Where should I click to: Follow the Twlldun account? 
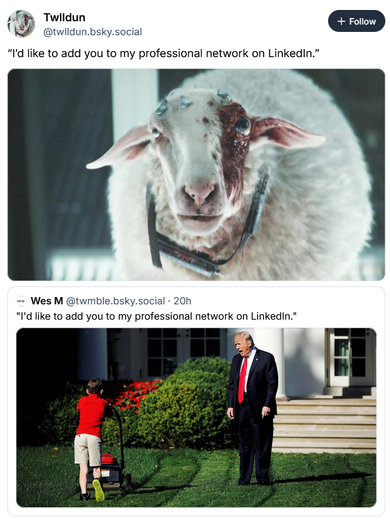coord(357,21)
